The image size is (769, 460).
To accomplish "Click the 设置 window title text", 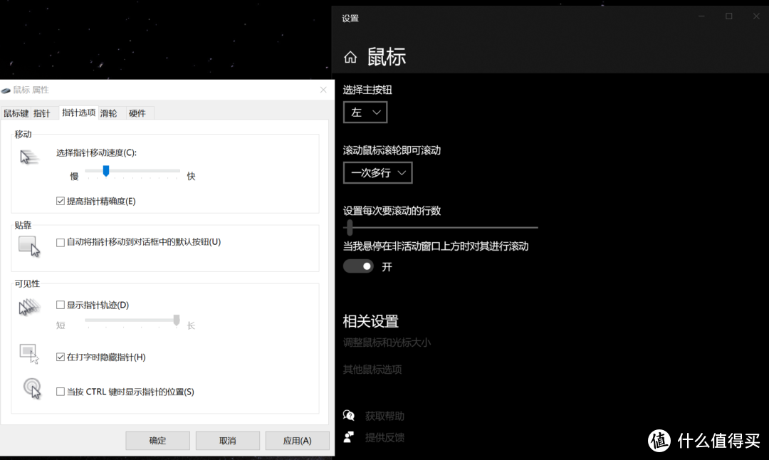I will [x=350, y=19].
